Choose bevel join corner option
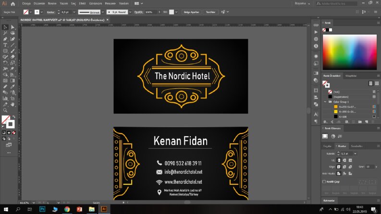The width and height of the screenshot is (381, 214). pyautogui.click(x=350, y=166)
